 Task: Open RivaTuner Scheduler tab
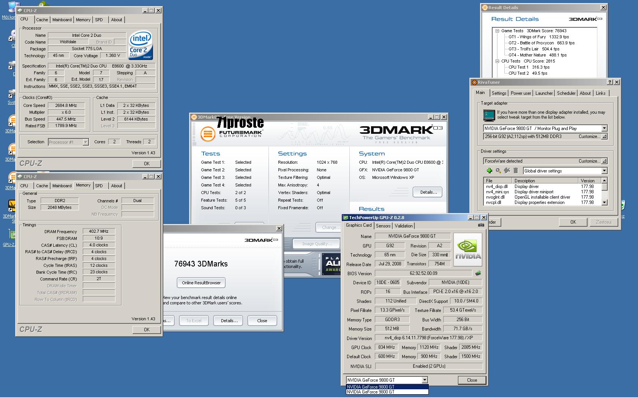click(x=566, y=93)
